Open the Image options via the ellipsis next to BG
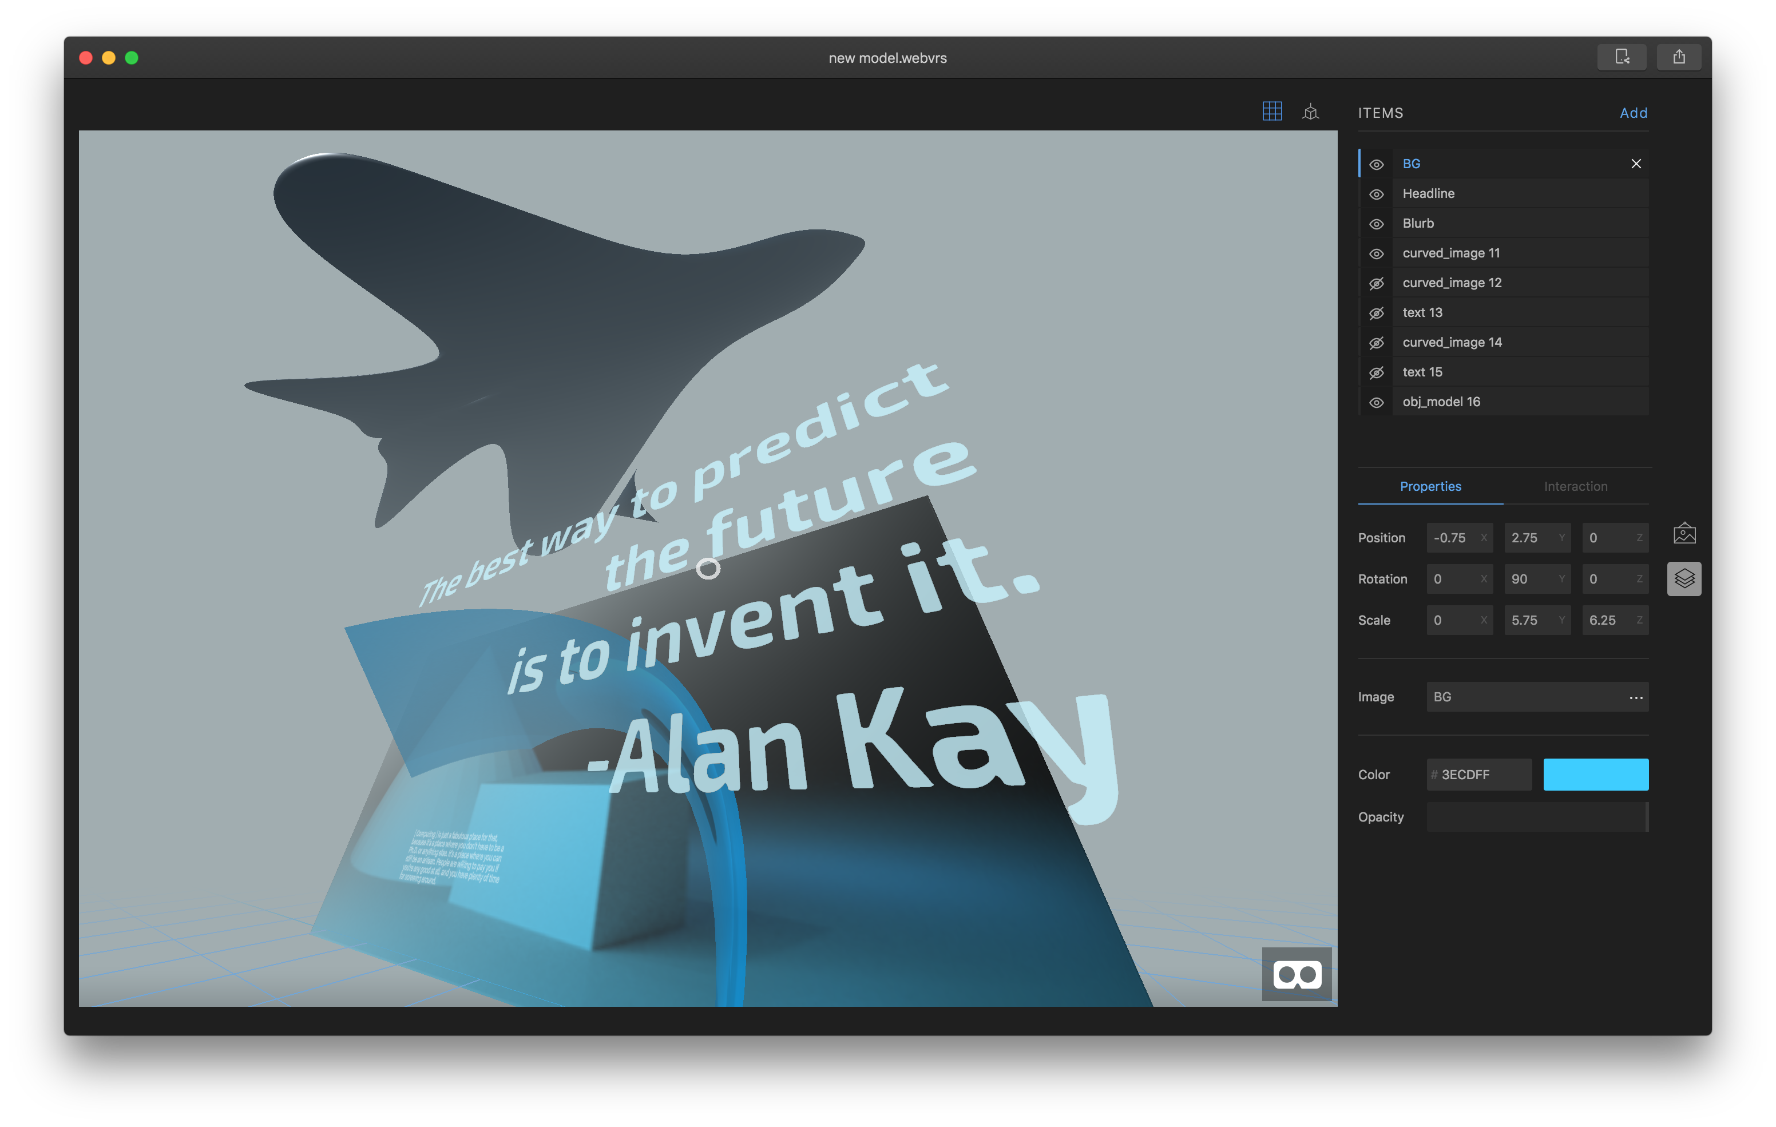The width and height of the screenshot is (1776, 1127). click(x=1636, y=697)
